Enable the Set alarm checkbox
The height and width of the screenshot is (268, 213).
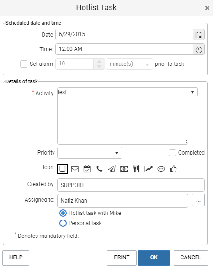(24, 64)
